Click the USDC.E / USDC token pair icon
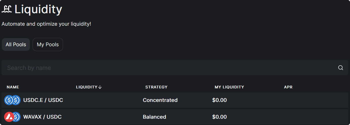The width and height of the screenshot is (350, 125). click(12, 100)
